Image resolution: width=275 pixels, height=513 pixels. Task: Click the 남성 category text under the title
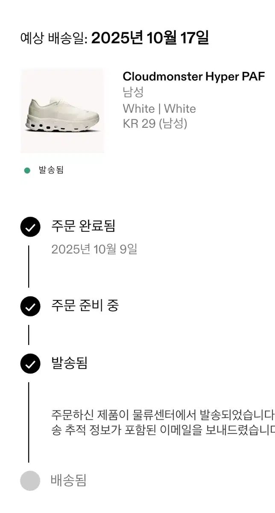tap(133, 92)
